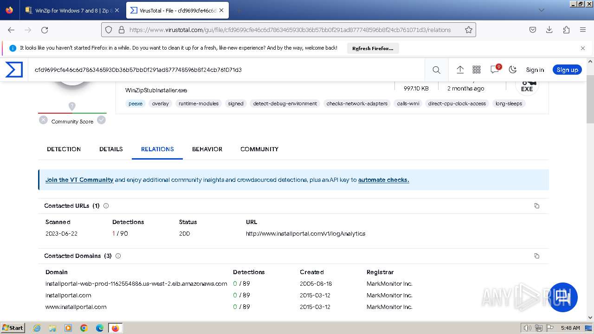The image size is (594, 334).
Task: Switch to WinZip for Windows 7 and 8 tab
Action: [72, 10]
